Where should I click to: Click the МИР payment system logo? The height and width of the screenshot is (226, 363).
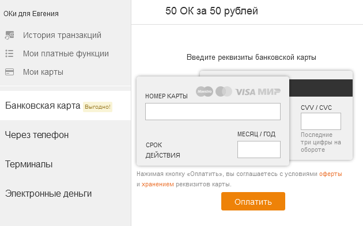(x=269, y=92)
